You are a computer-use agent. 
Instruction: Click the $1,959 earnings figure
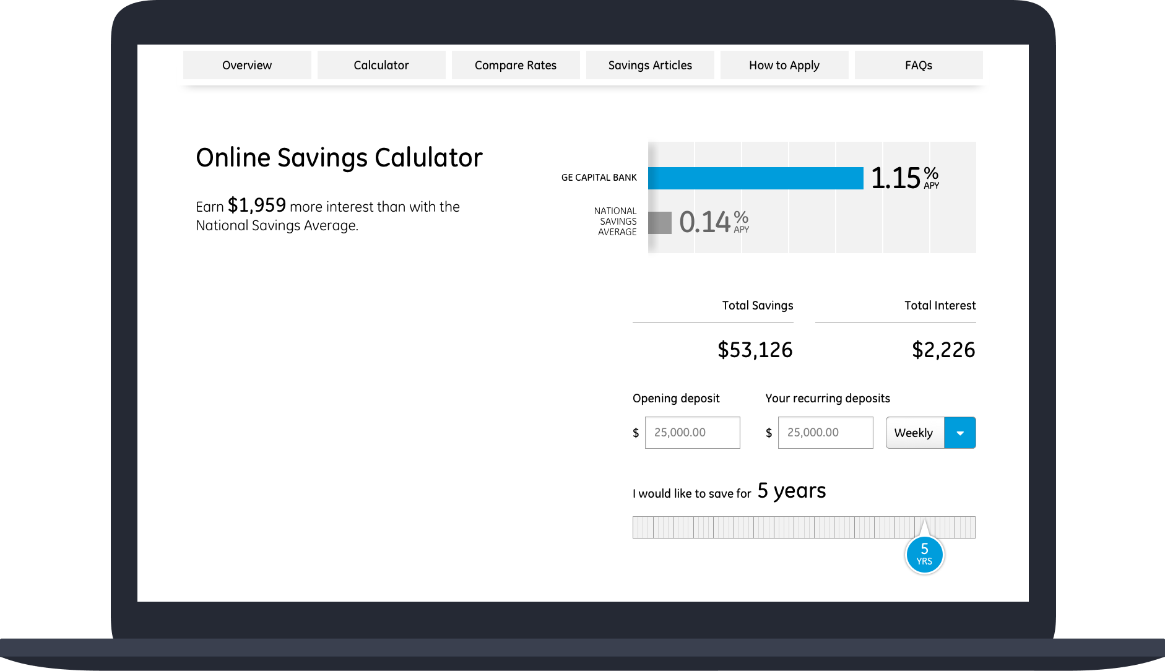click(257, 205)
